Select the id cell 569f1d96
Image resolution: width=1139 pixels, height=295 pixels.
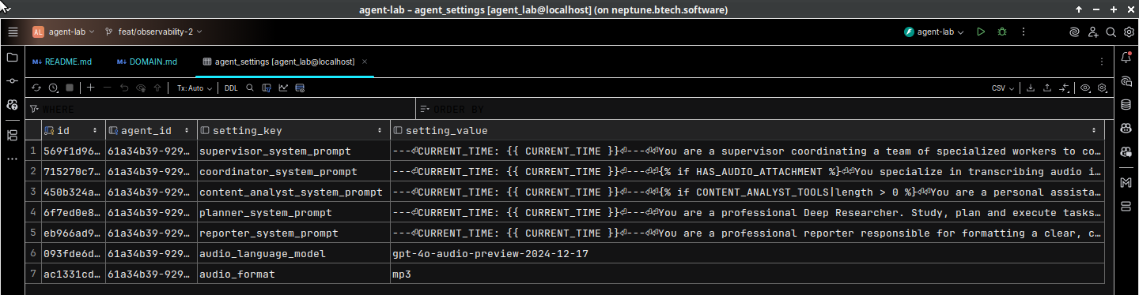coord(73,151)
